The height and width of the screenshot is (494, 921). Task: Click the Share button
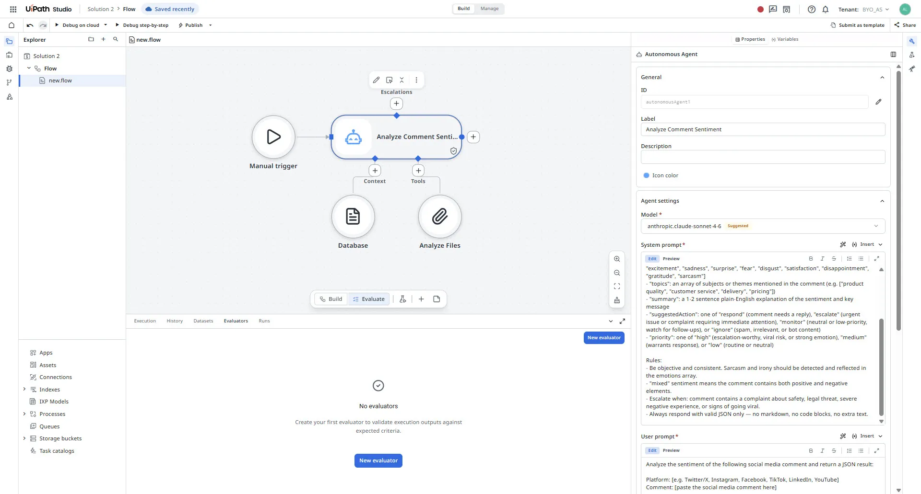pyautogui.click(x=905, y=25)
